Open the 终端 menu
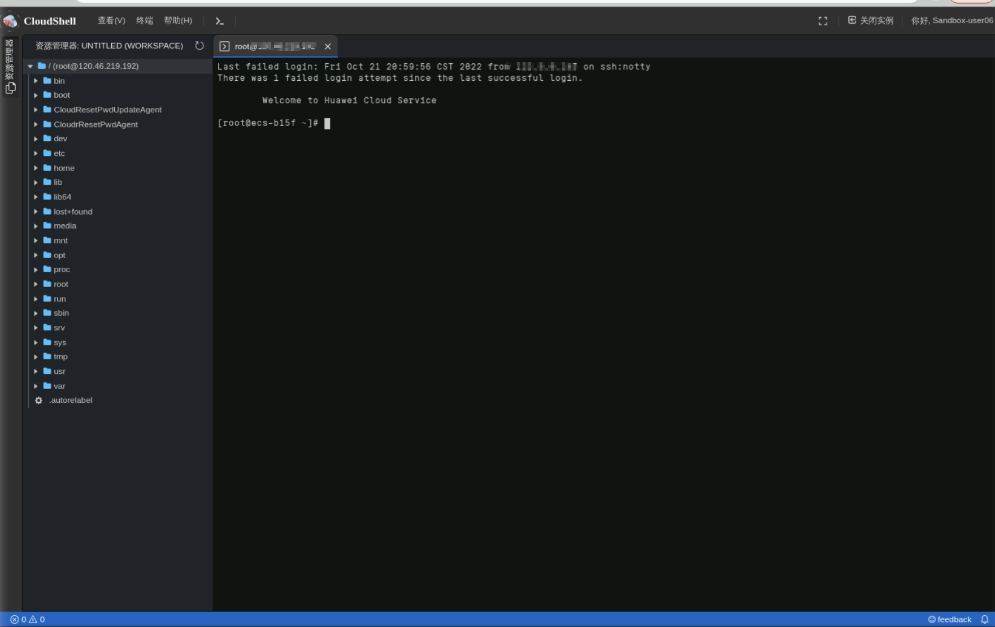The image size is (995, 627). pos(145,20)
